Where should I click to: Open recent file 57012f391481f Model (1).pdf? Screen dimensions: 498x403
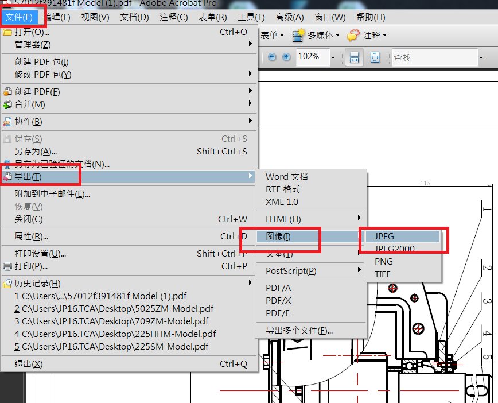click(x=129, y=296)
